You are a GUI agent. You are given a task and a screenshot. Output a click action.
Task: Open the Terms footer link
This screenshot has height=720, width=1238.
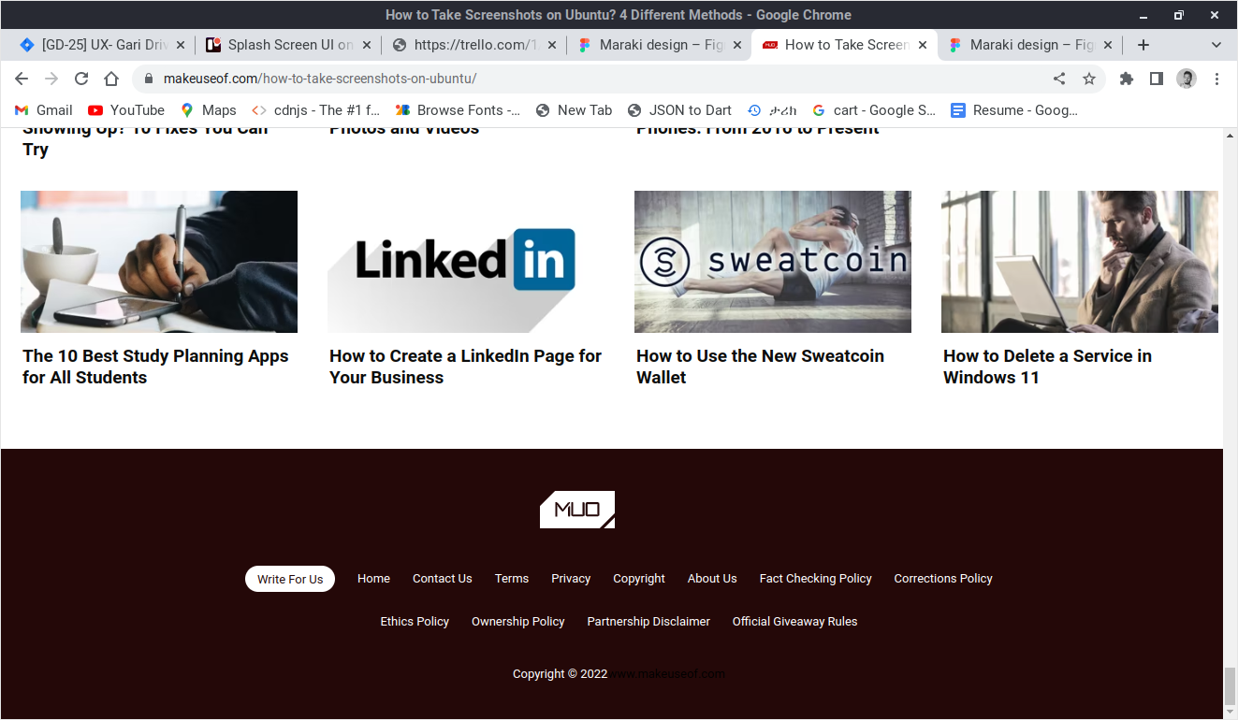[x=512, y=579]
